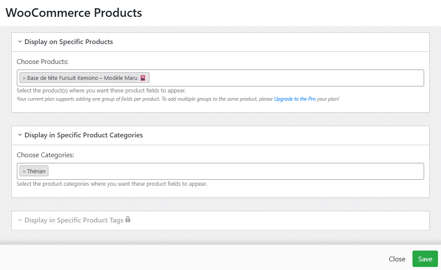Click the locked Display in Specific Product Tags heading
Image resolution: width=441 pixels, height=270 pixels.
pos(73,220)
